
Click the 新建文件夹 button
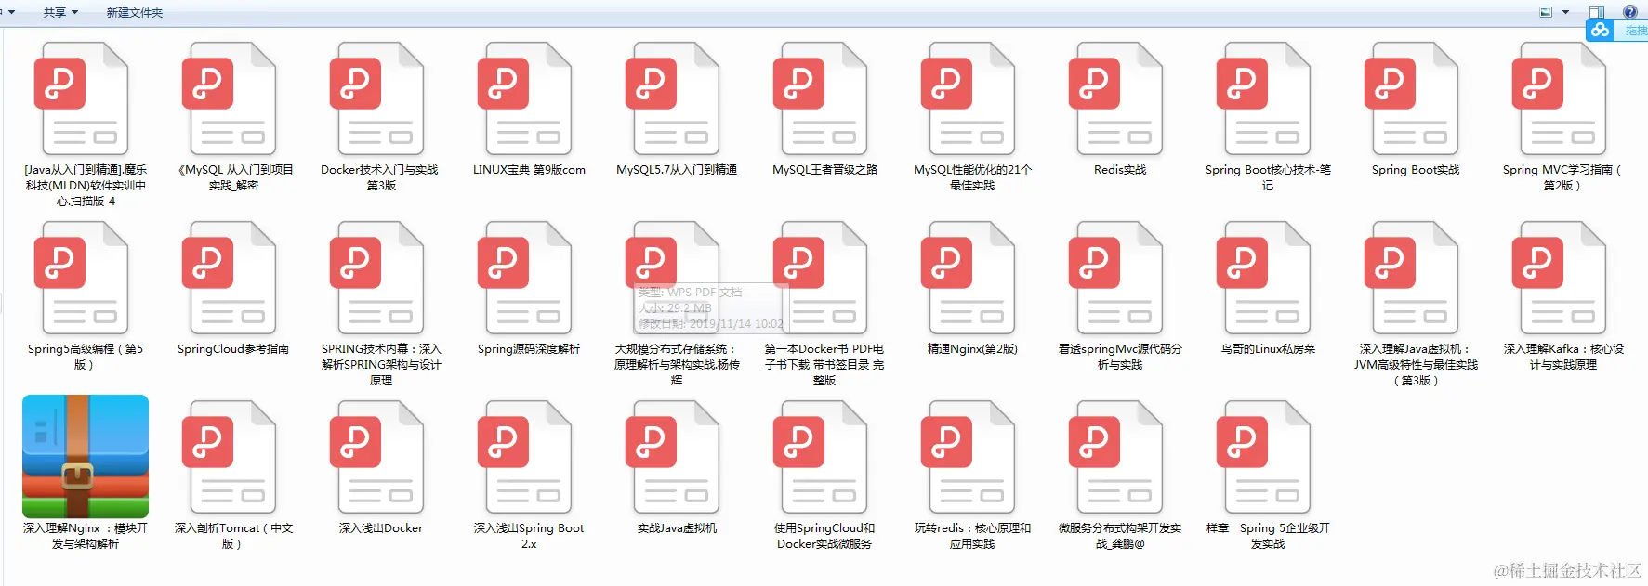(135, 13)
